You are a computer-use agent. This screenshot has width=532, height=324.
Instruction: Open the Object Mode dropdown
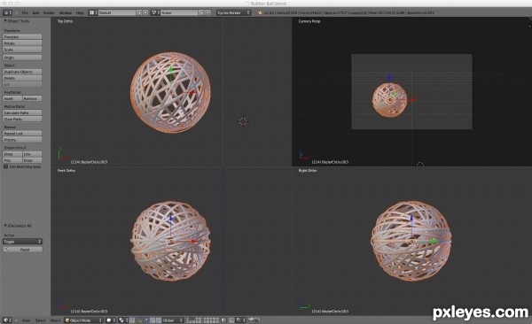(x=83, y=320)
